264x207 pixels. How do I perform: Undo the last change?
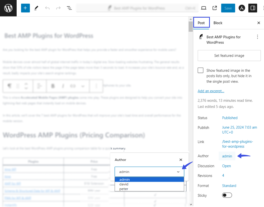47,8
